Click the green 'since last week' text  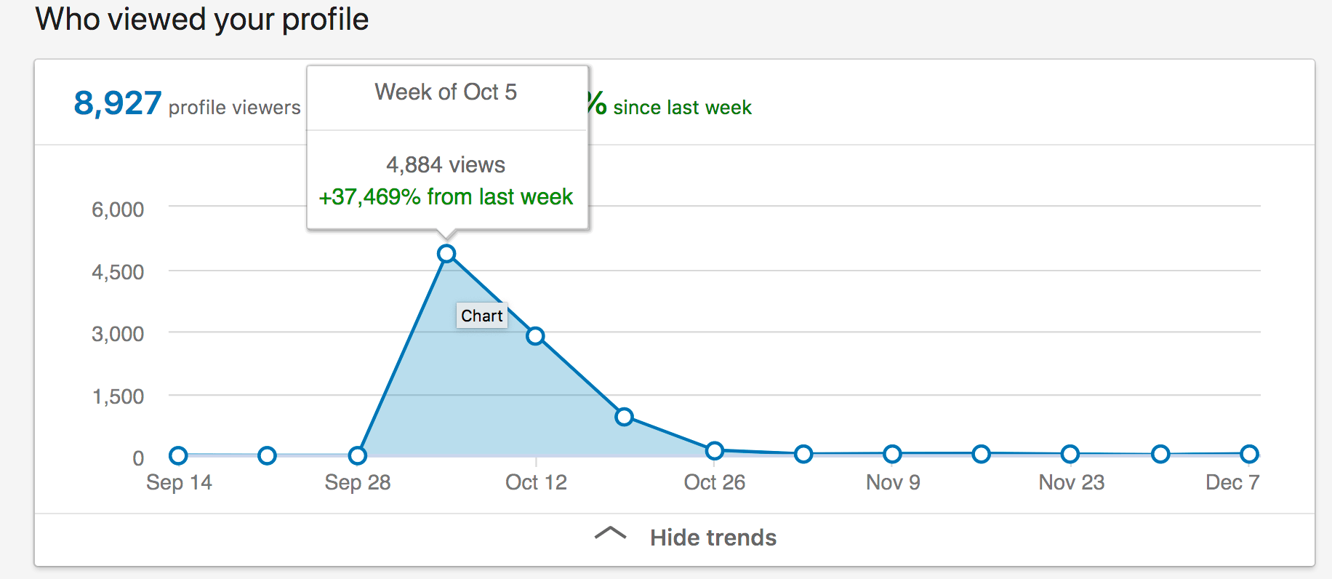pyautogui.click(x=681, y=108)
